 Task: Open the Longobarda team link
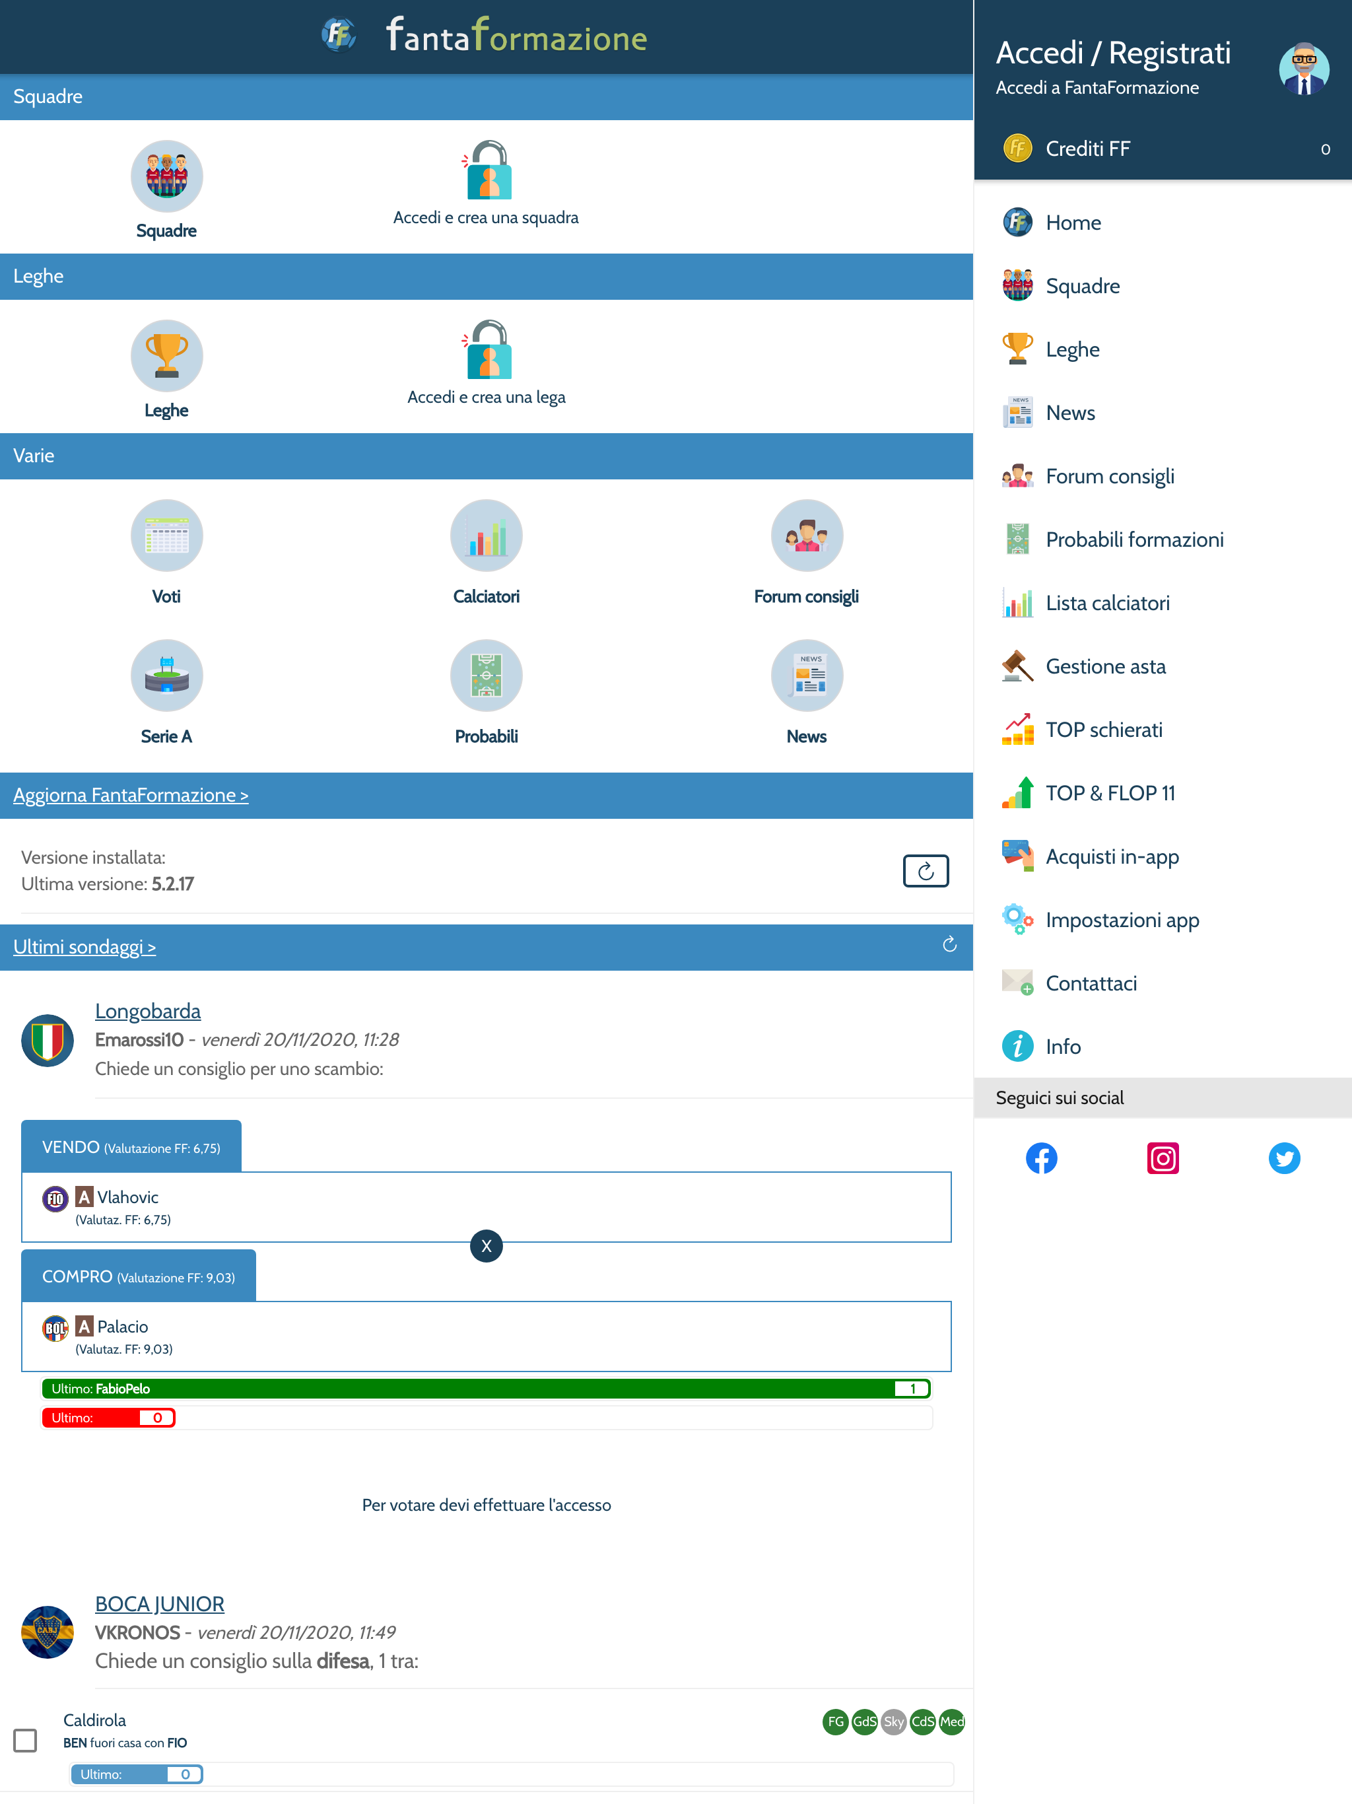(x=148, y=1012)
